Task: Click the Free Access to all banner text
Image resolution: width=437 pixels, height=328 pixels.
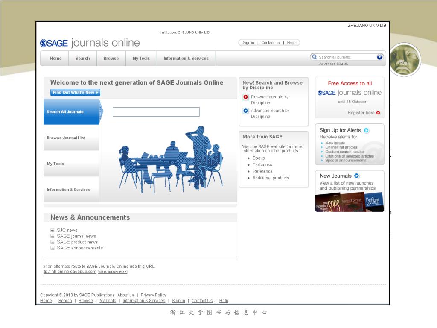Action: (350, 83)
